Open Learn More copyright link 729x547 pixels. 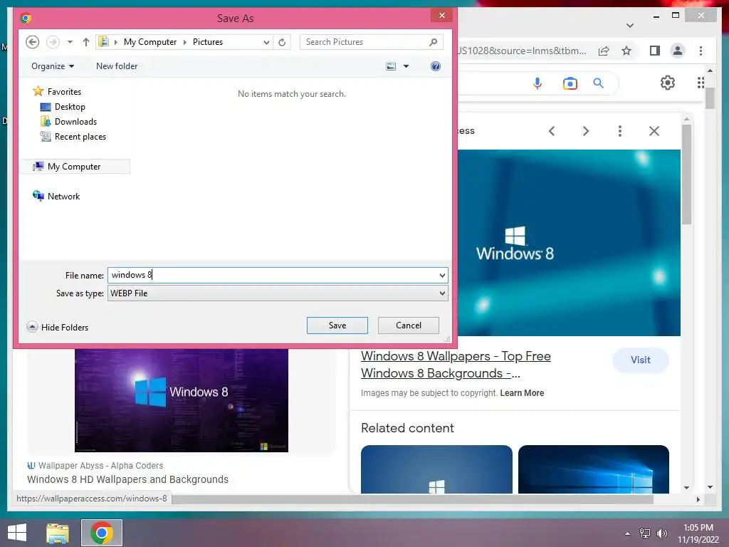pos(522,393)
